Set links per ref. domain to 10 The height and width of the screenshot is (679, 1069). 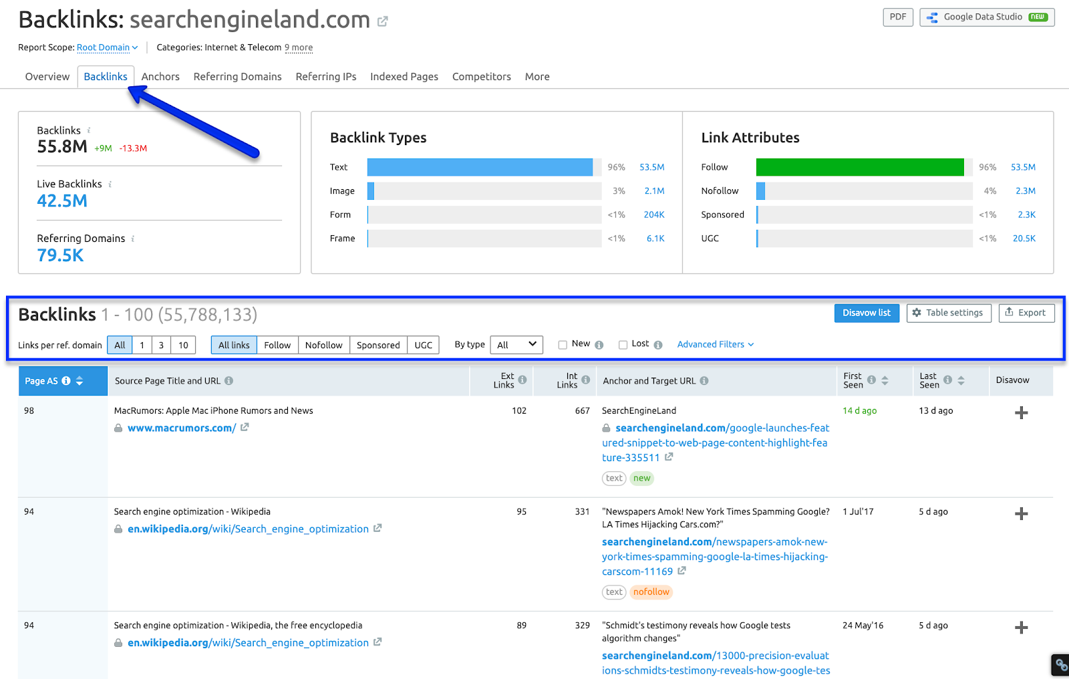tap(183, 345)
